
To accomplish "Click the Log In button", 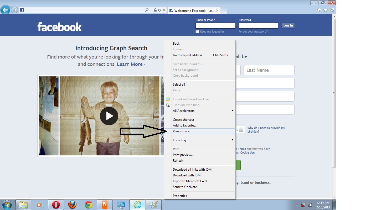I will tap(288, 25).
